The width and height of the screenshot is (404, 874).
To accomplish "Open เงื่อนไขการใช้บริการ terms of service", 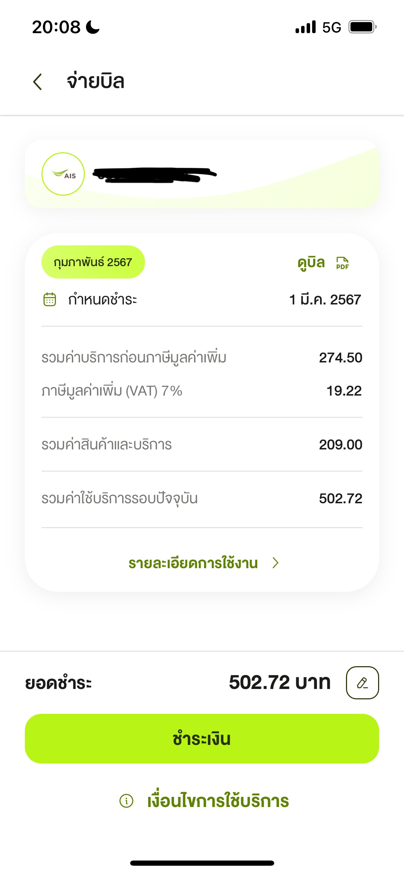I will tap(218, 800).
